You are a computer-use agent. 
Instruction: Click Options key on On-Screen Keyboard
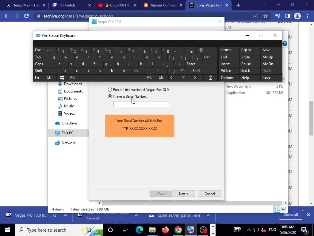point(227,77)
